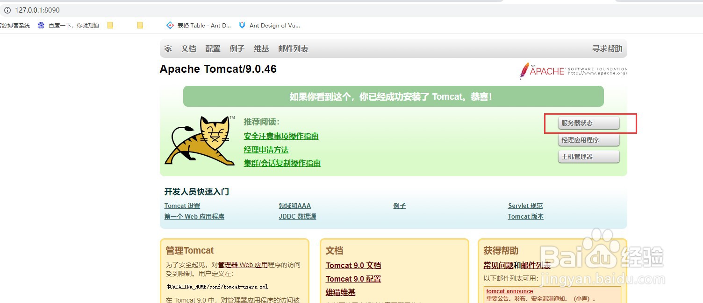Open the JDBC 数据源 link
The image size is (703, 303).
pyautogui.click(x=297, y=216)
